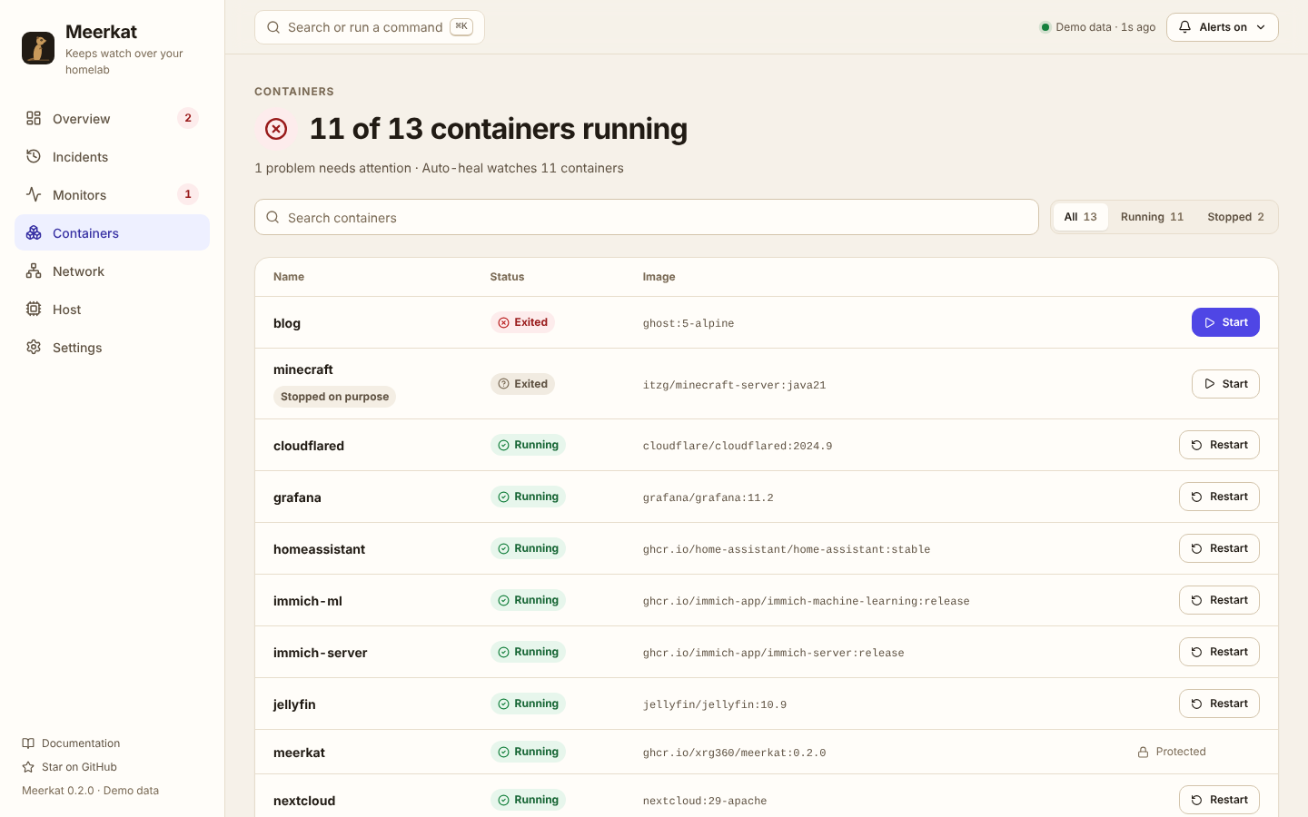Click the Containers cubes icon in sidebar
Image resolution: width=1308 pixels, height=817 pixels.
(34, 232)
